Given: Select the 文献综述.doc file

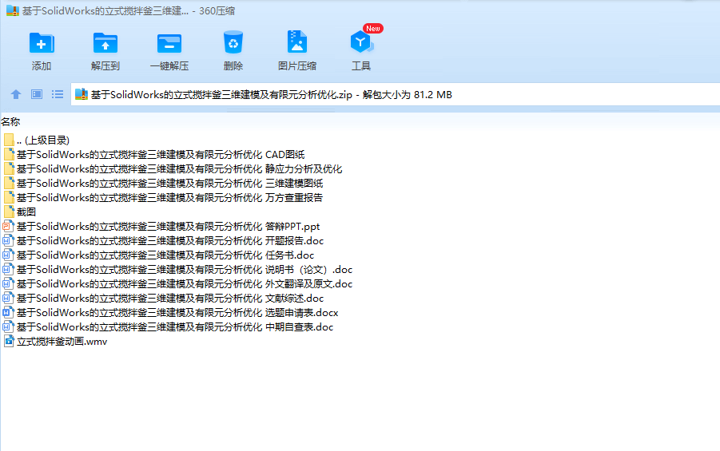Looking at the screenshot, I should click(164, 299).
